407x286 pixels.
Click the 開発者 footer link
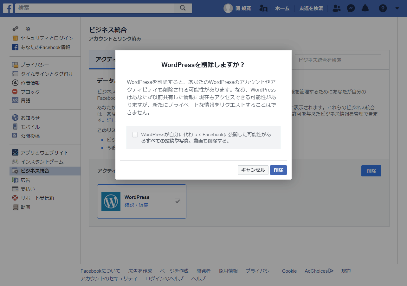tap(203, 271)
